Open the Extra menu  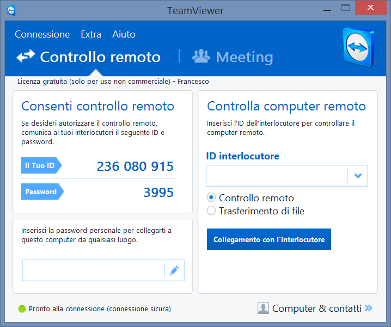click(x=91, y=34)
